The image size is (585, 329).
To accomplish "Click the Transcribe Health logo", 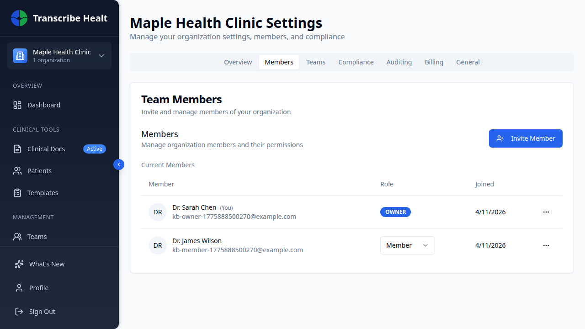I will coord(58,18).
